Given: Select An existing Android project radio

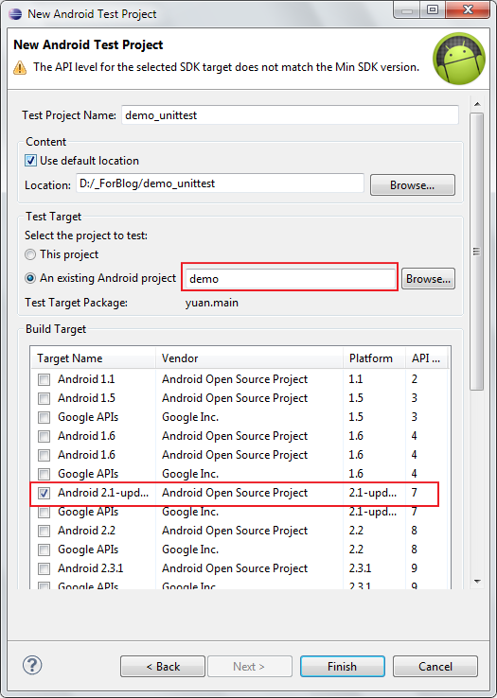Looking at the screenshot, I should [30, 278].
